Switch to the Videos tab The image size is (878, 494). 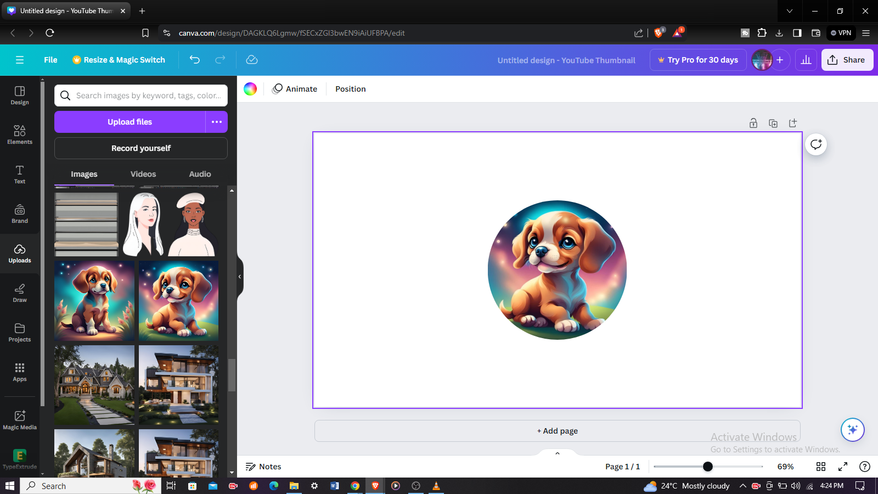pos(143,174)
